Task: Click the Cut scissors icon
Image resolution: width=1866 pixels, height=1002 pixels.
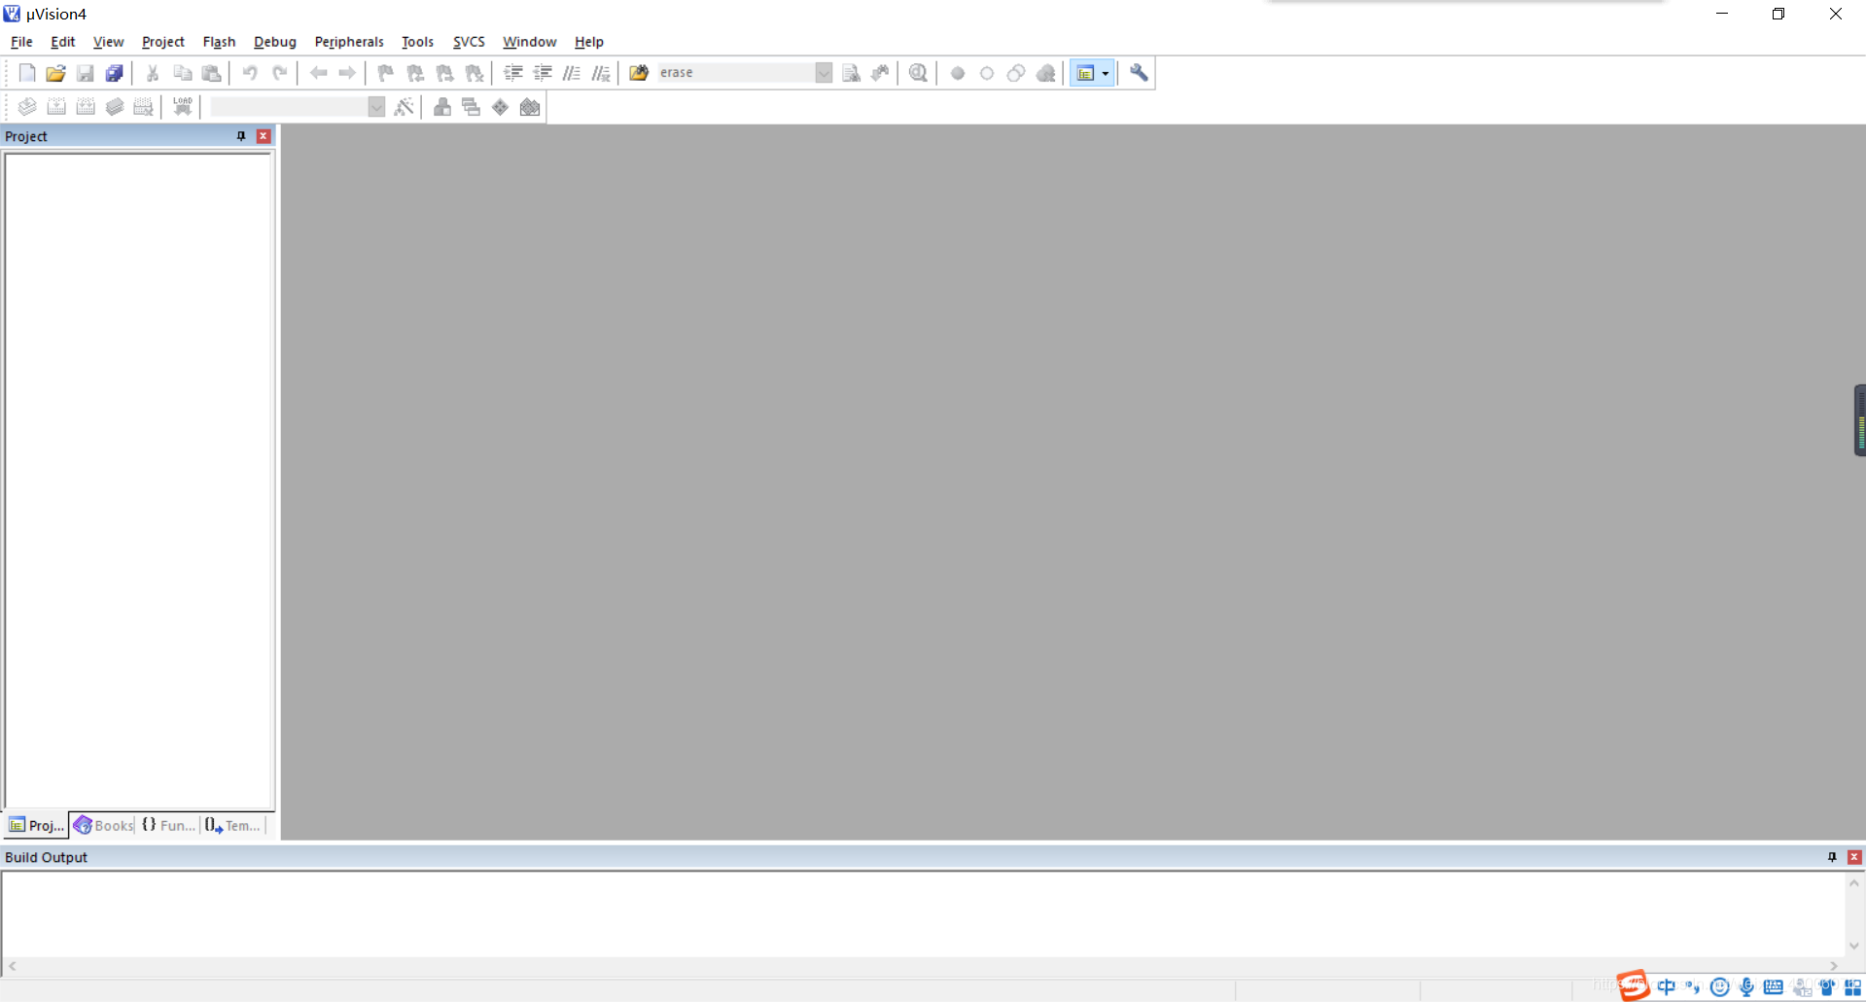Action: 153,73
